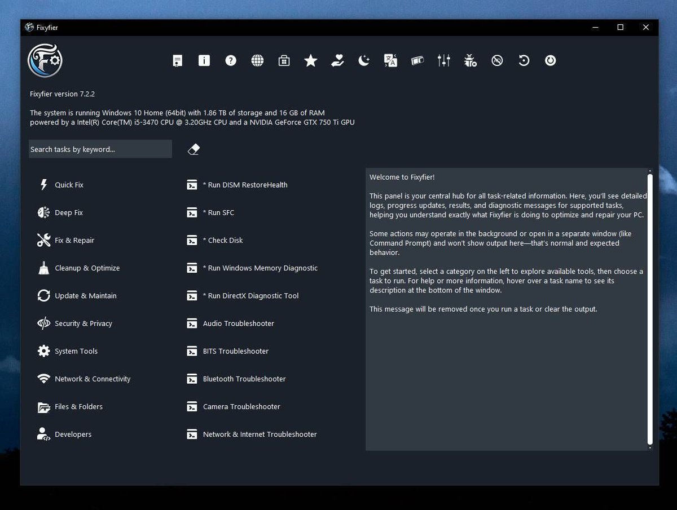Click the output panel vertical scrollbar

pyautogui.click(x=649, y=308)
